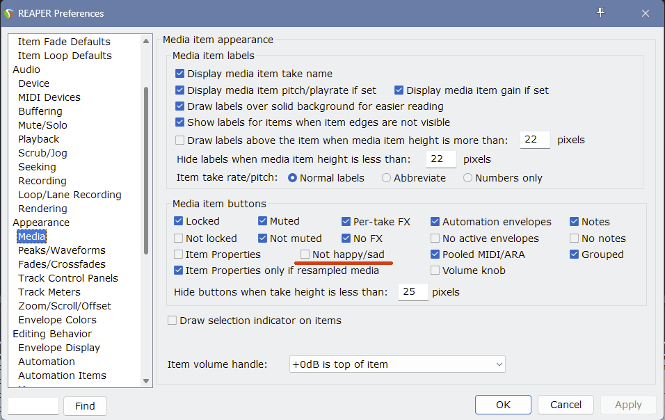Open MIDI Devices page
The width and height of the screenshot is (665, 420).
49,97
